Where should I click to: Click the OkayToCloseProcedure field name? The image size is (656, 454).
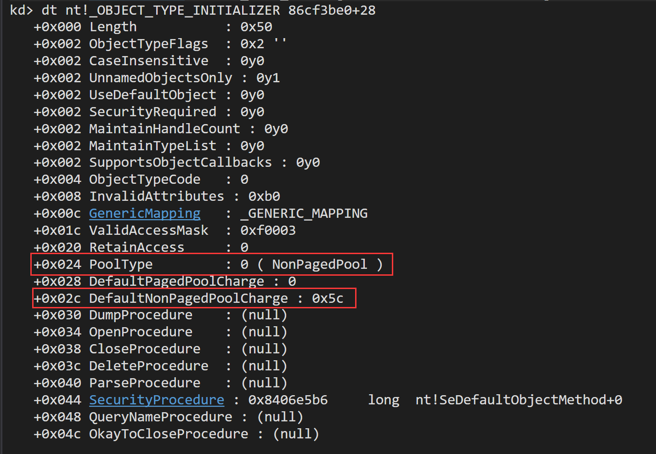169,434
